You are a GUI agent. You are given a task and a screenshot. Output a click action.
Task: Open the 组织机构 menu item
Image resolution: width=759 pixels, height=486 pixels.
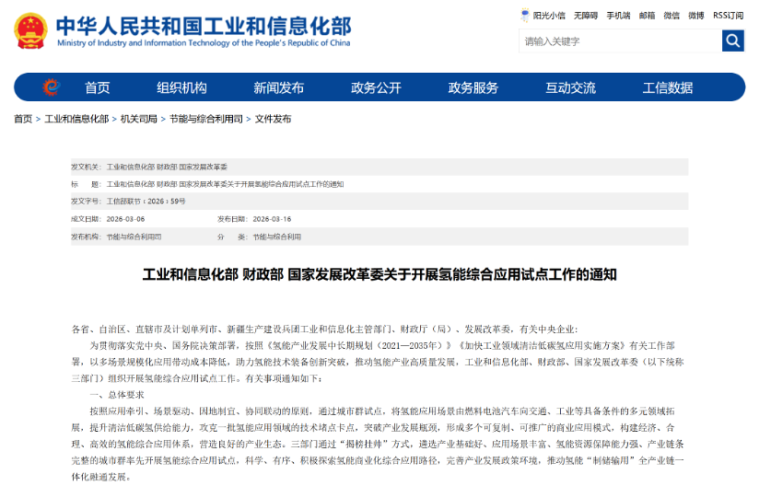tap(181, 87)
